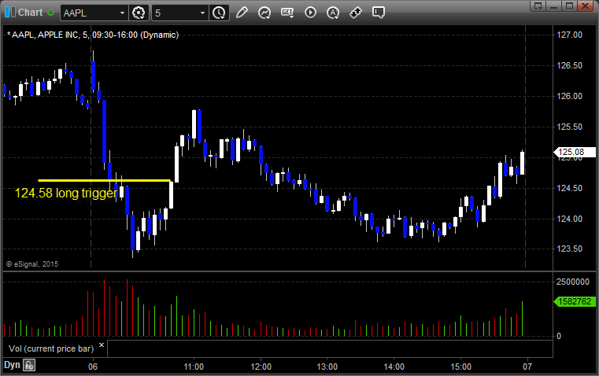Click the green link status circle
The height and width of the screenshot is (376, 599).
coord(51,13)
